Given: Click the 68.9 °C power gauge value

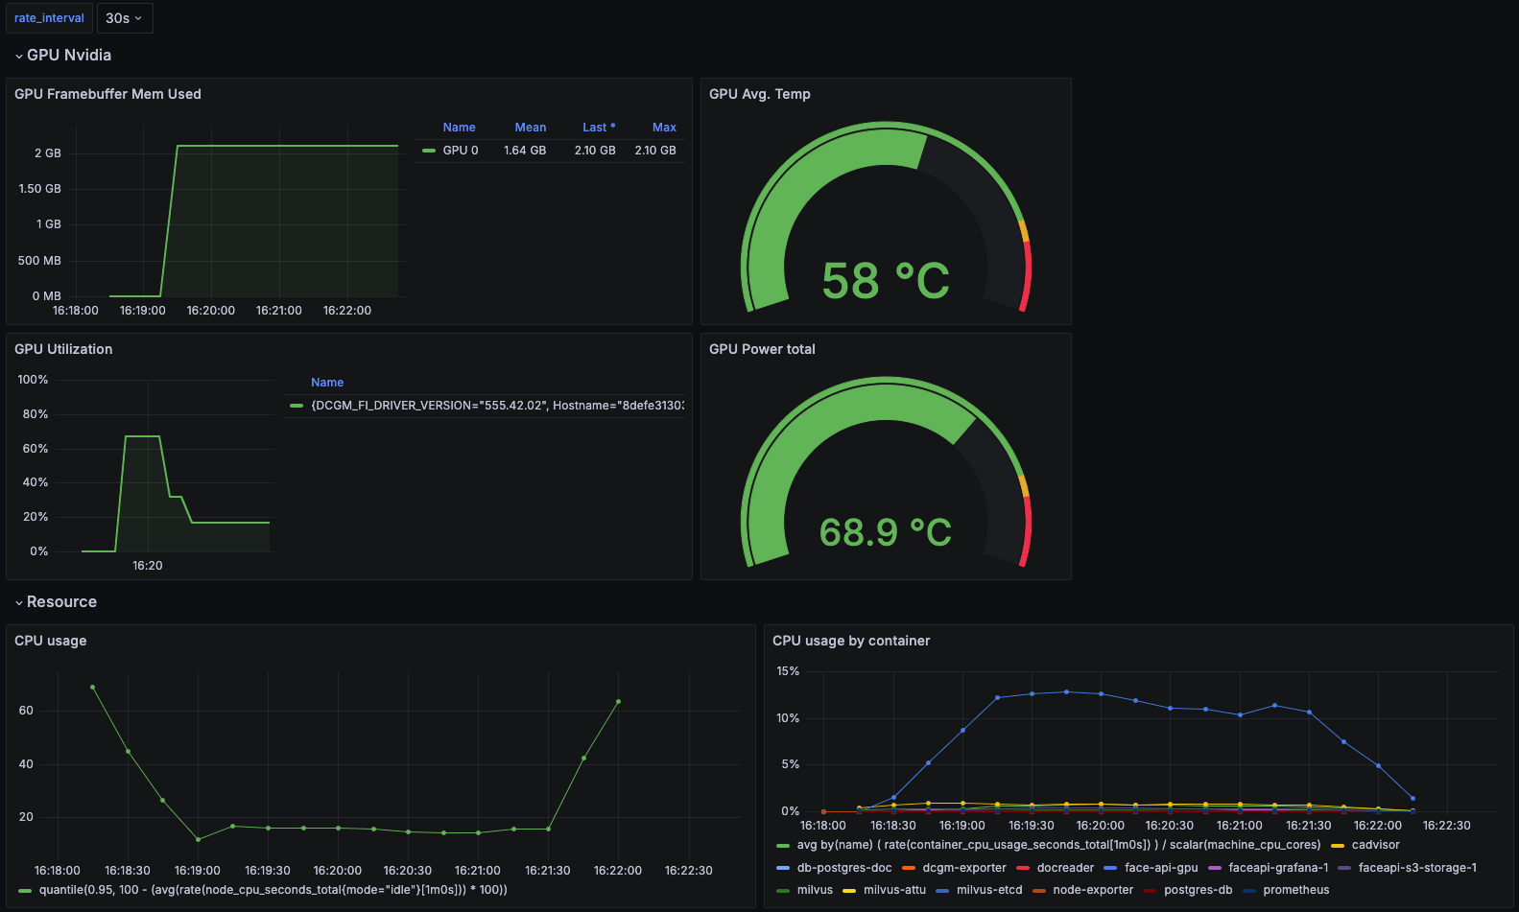Looking at the screenshot, I should pos(885,532).
